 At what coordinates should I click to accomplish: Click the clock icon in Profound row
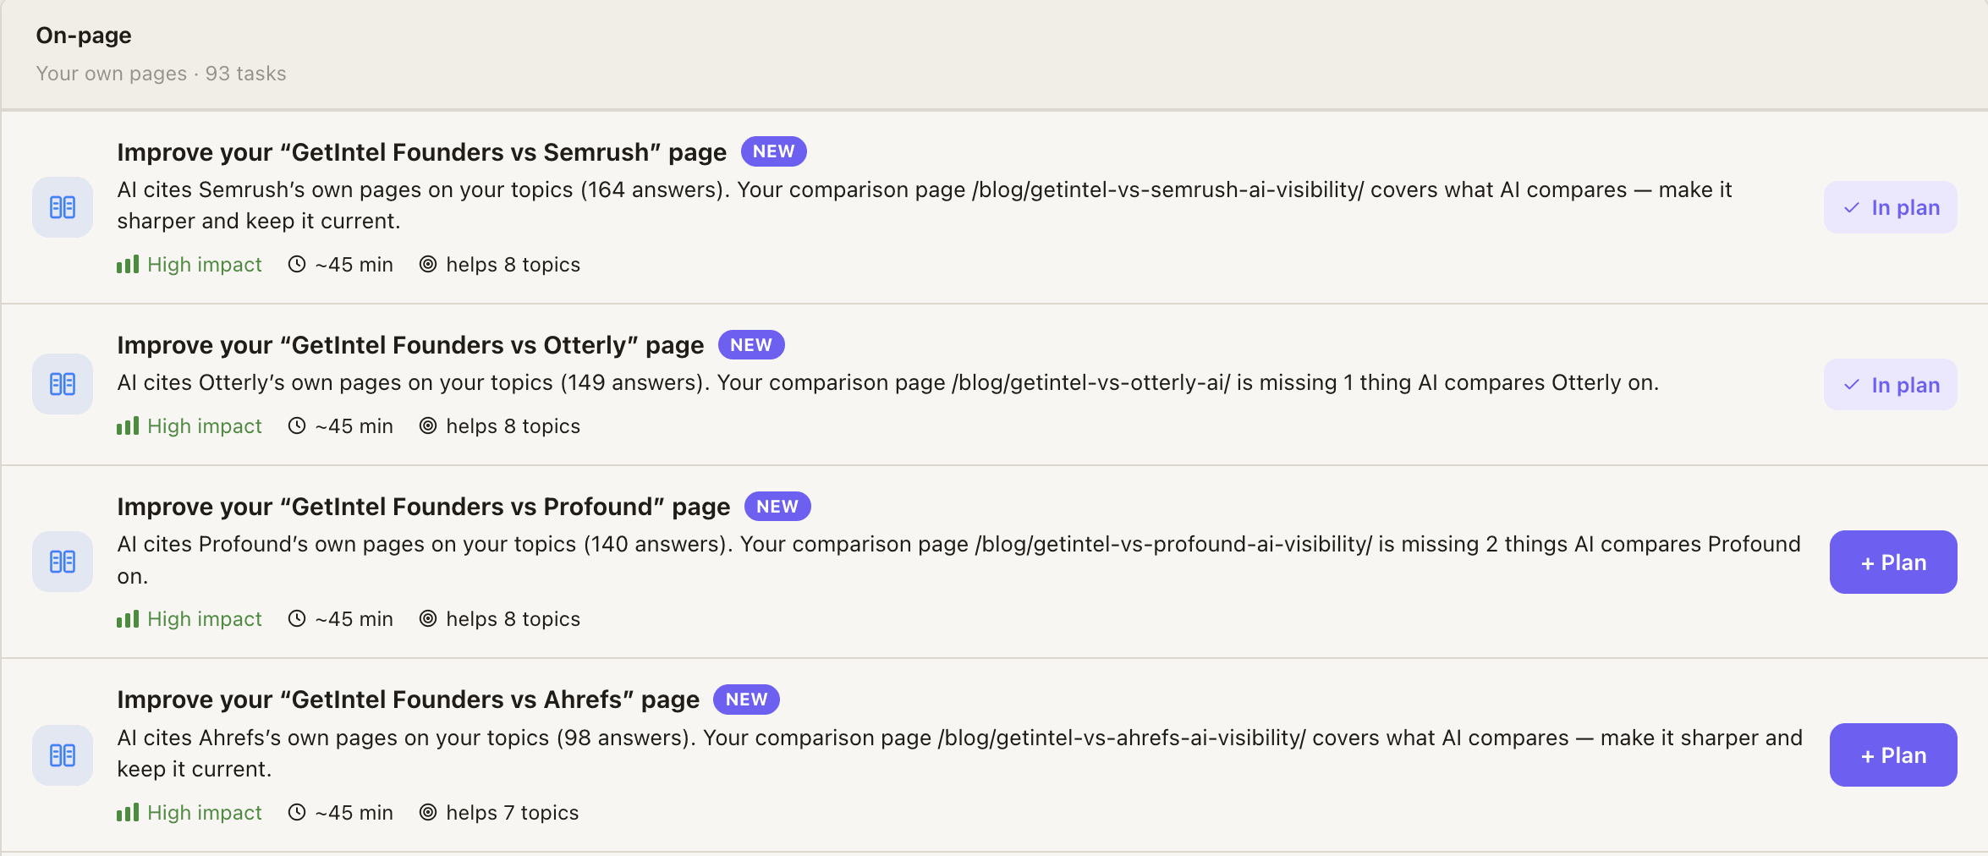(x=297, y=618)
